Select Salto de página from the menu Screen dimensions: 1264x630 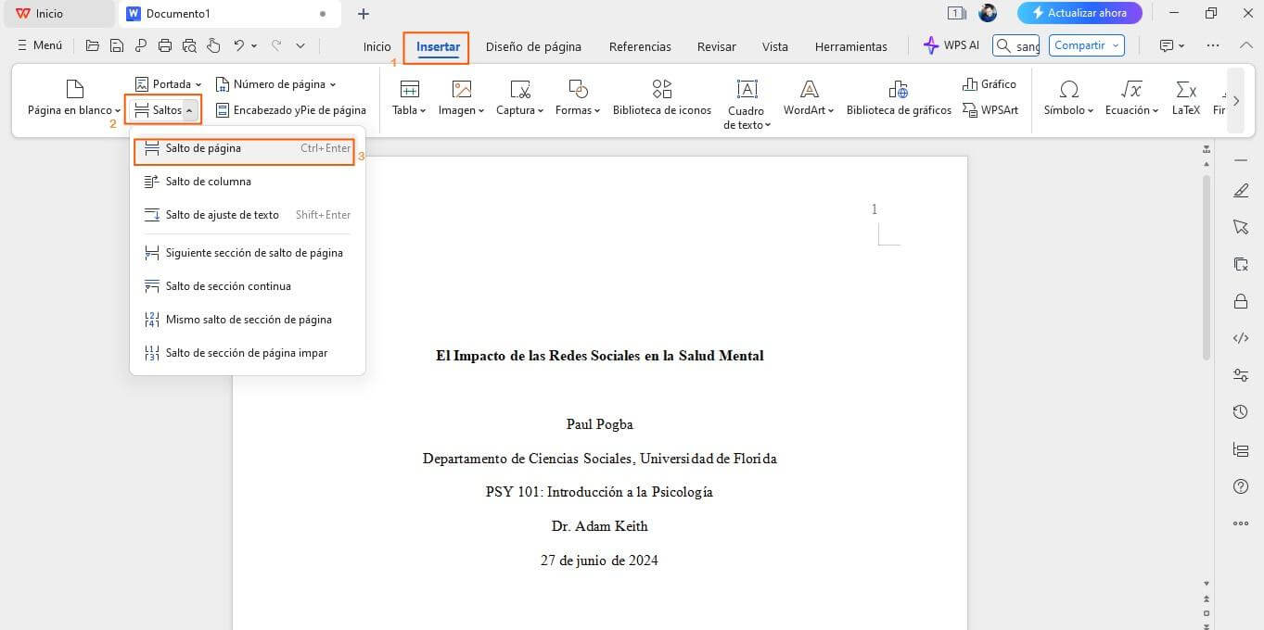coord(204,147)
